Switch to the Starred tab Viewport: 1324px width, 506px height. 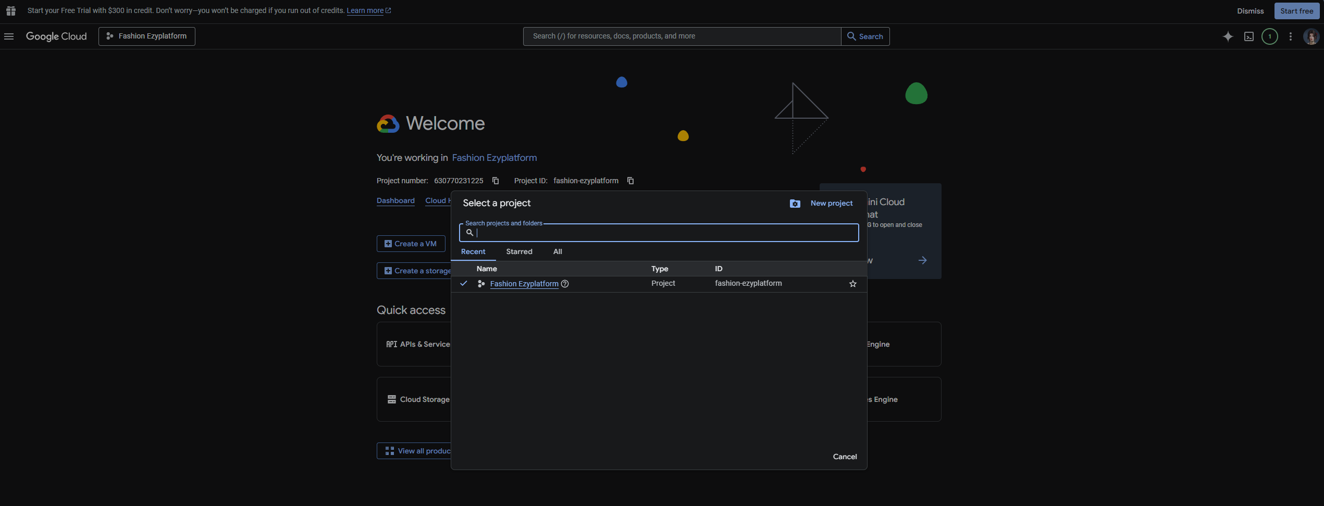tap(519, 251)
